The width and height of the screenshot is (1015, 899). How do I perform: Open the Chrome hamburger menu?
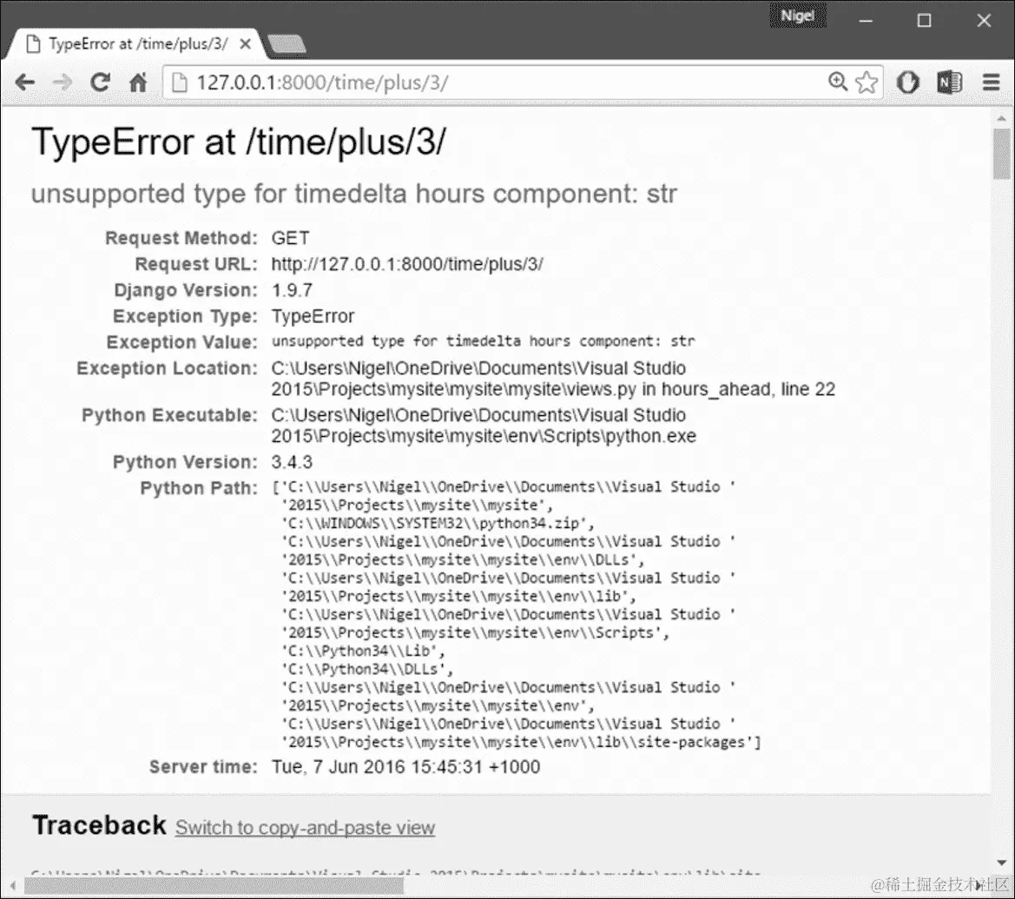991,83
